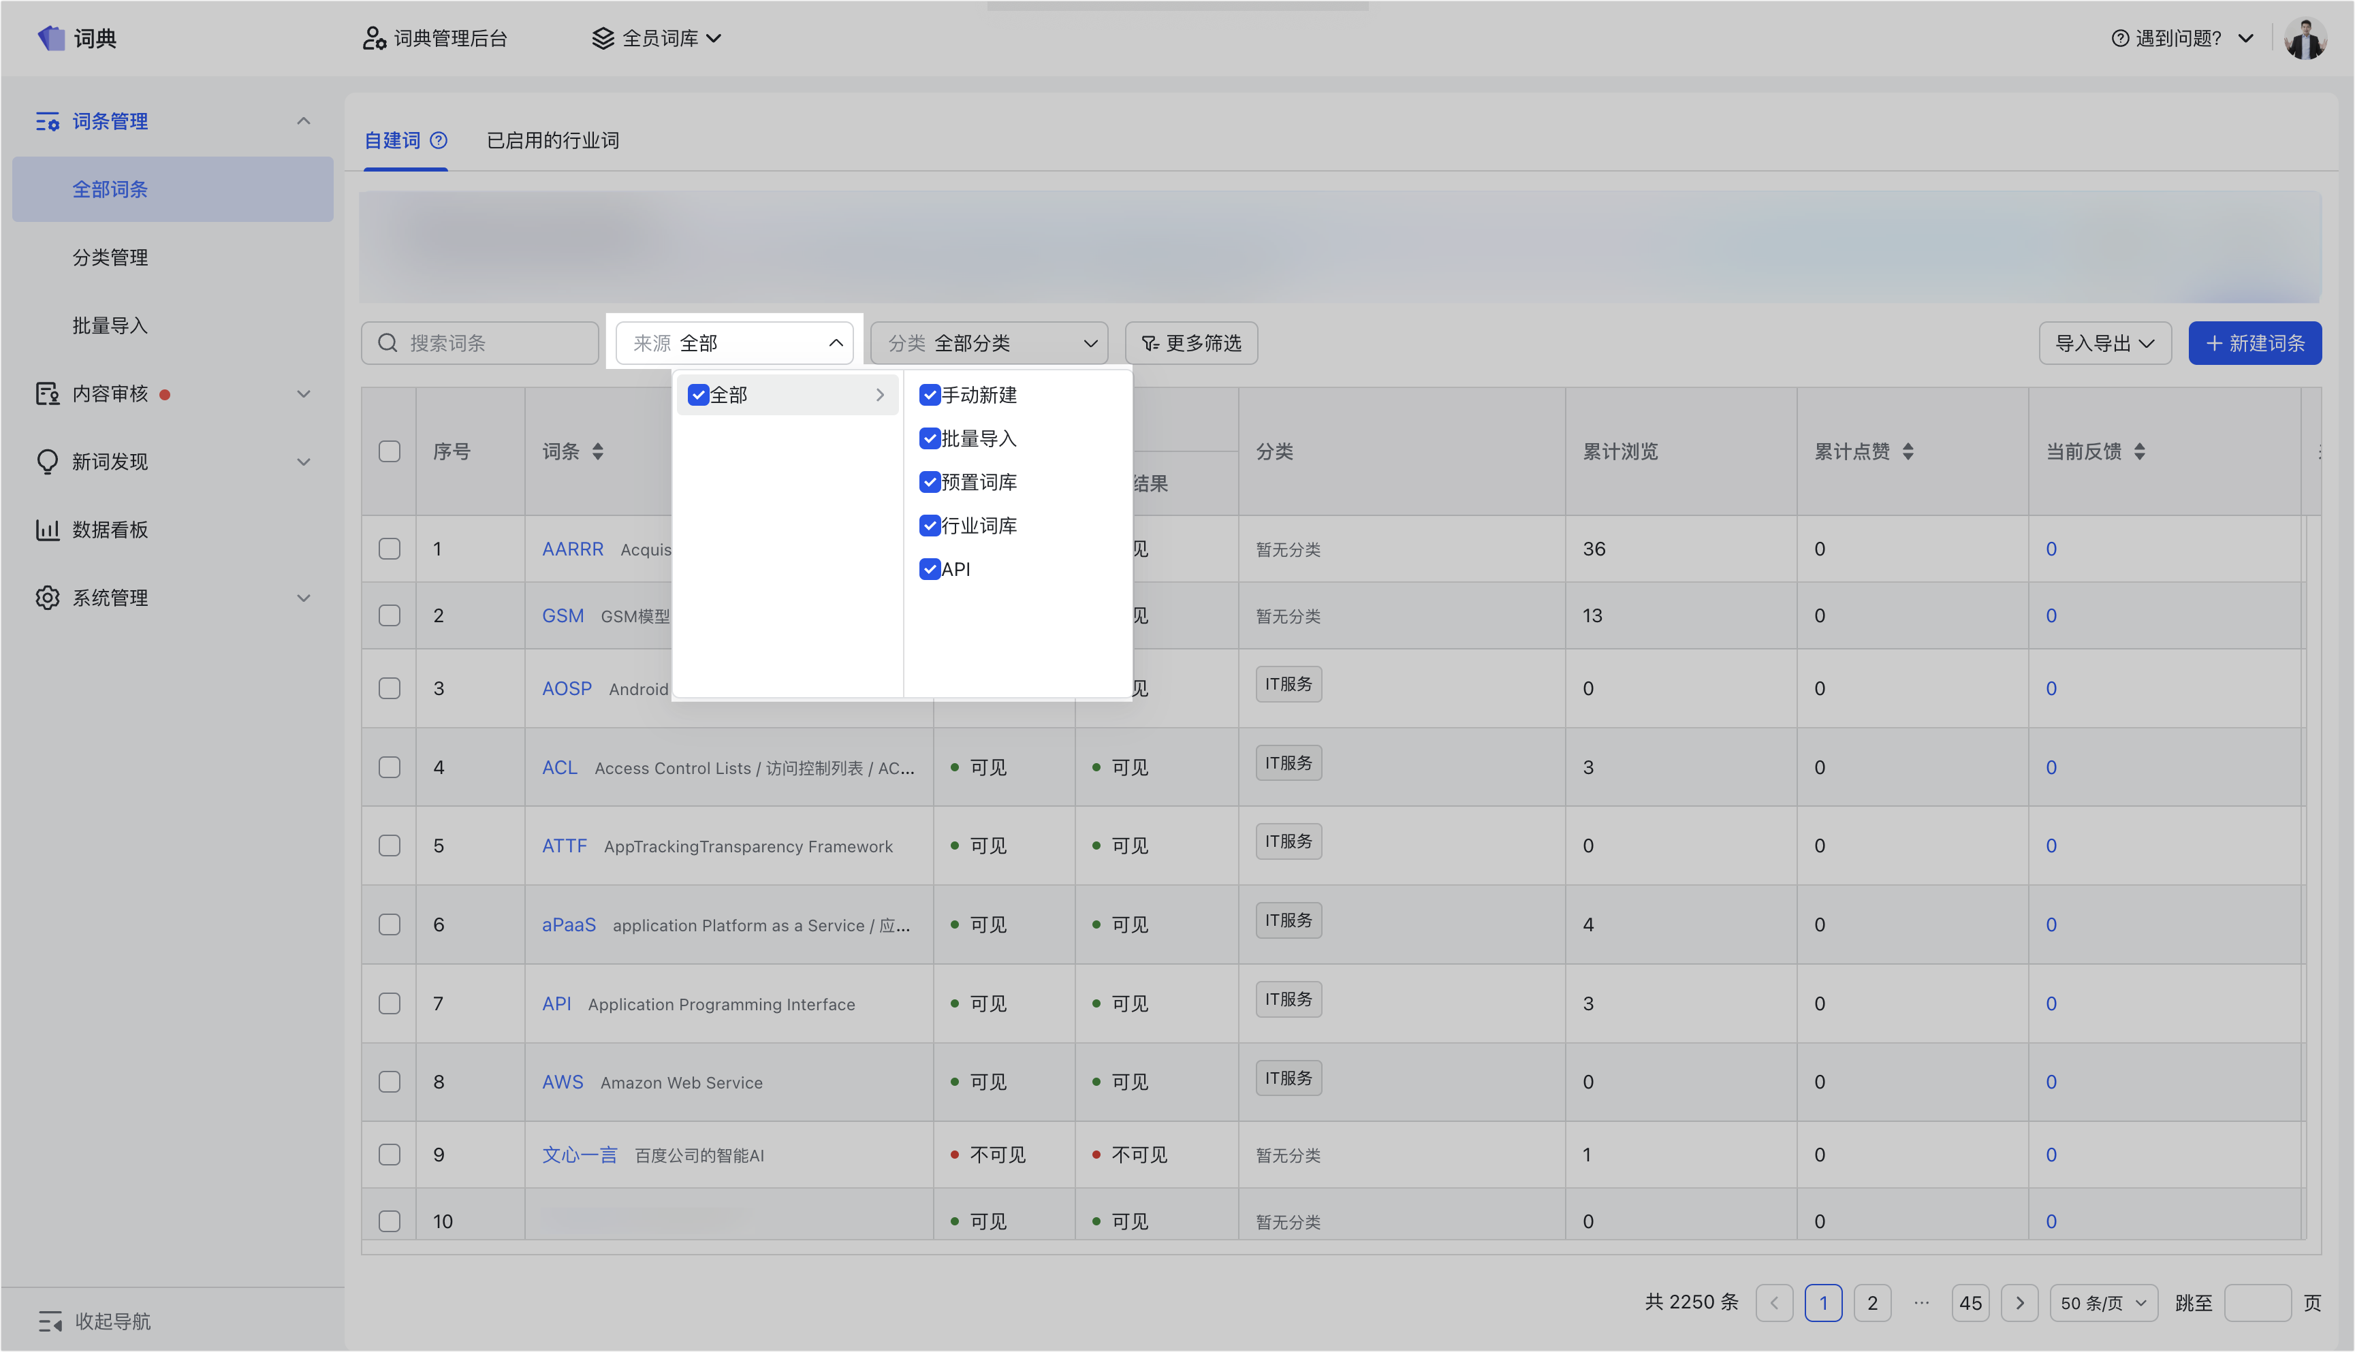Viewport: 2355px width, 1352px height.
Task: Open 分类管理 in sidebar menu
Action: click(110, 257)
